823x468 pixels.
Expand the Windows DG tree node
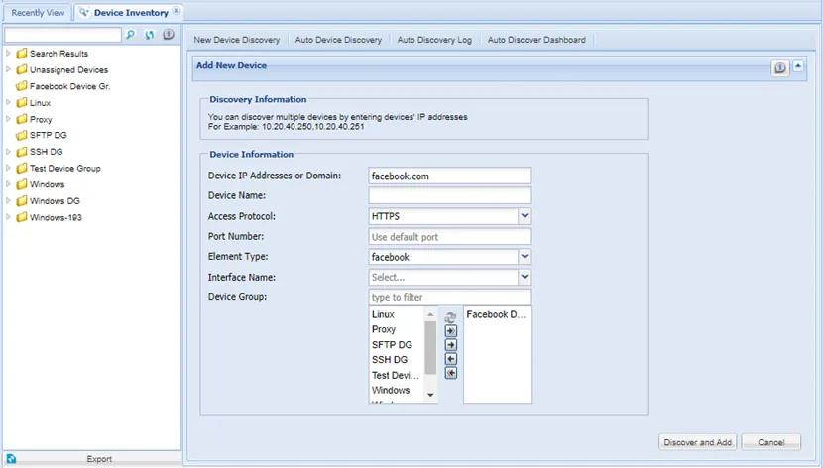[x=8, y=200]
